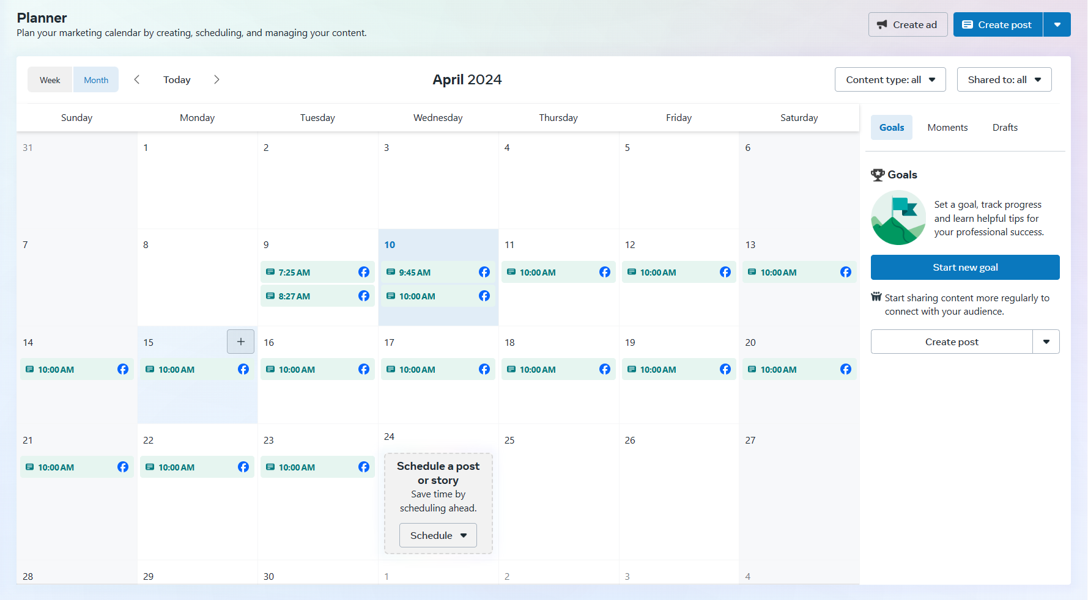Open the Drafts tab

pos(1005,127)
